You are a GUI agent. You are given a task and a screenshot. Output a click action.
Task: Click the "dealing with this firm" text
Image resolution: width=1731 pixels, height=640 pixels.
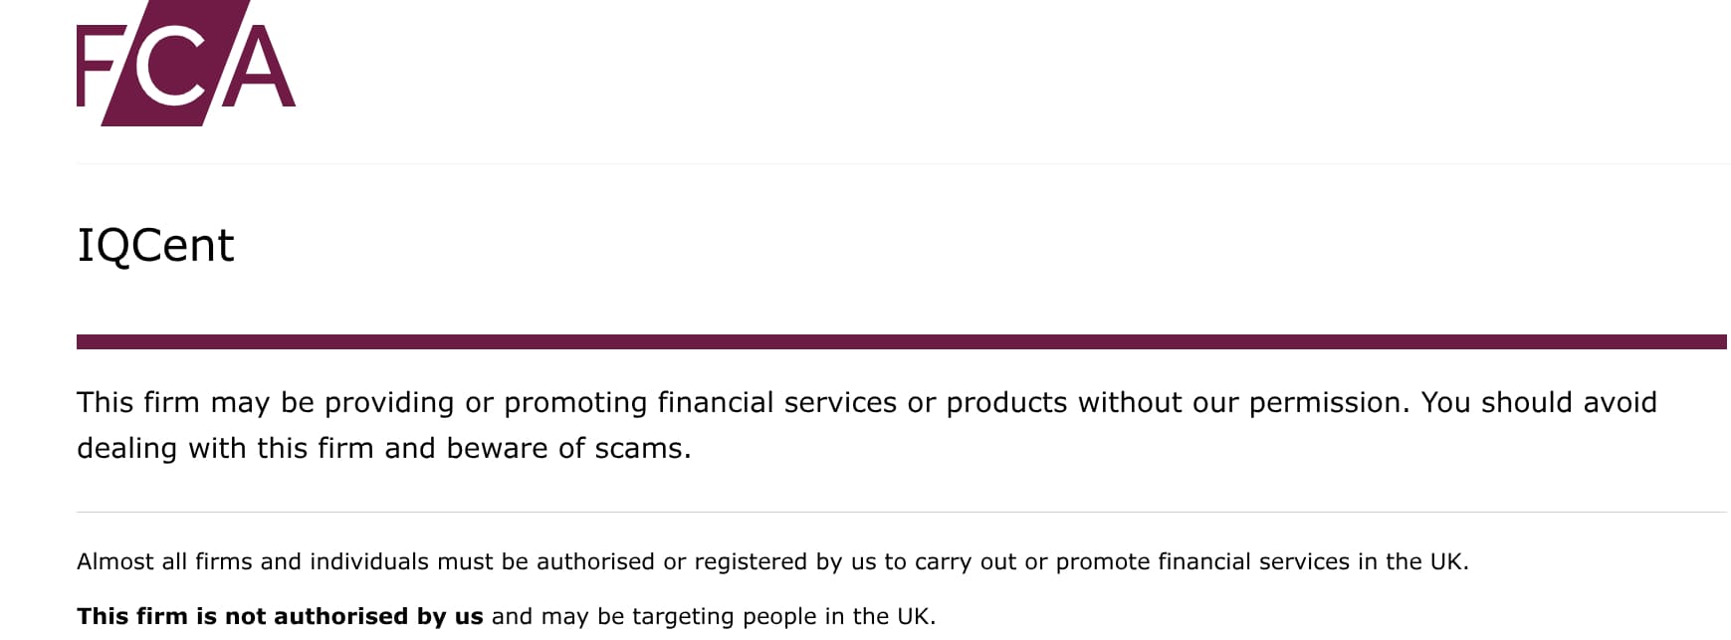225,449
